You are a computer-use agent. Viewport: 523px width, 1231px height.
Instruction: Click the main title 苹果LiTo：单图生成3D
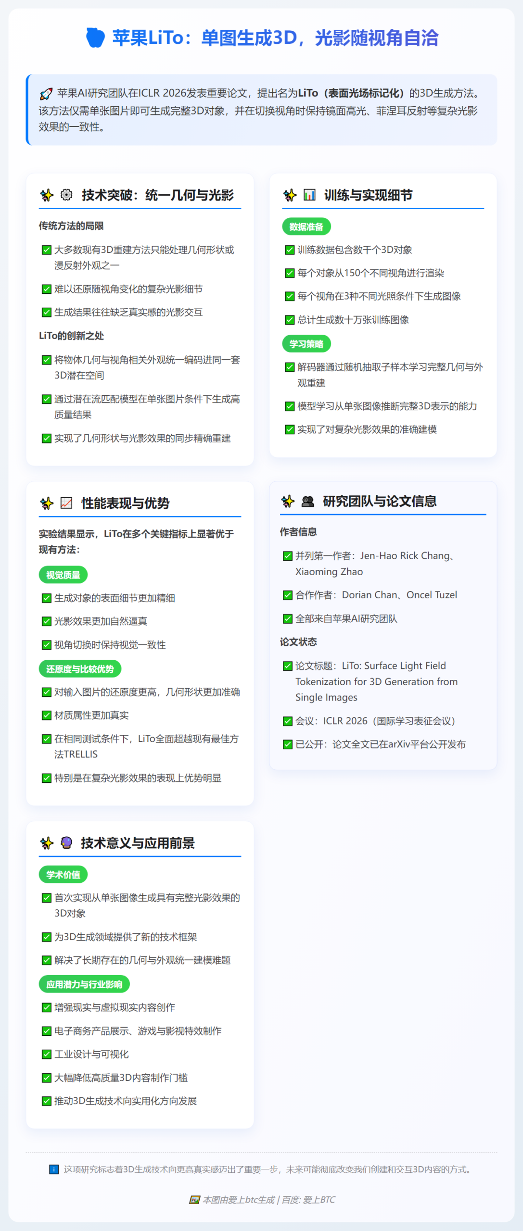(x=205, y=38)
